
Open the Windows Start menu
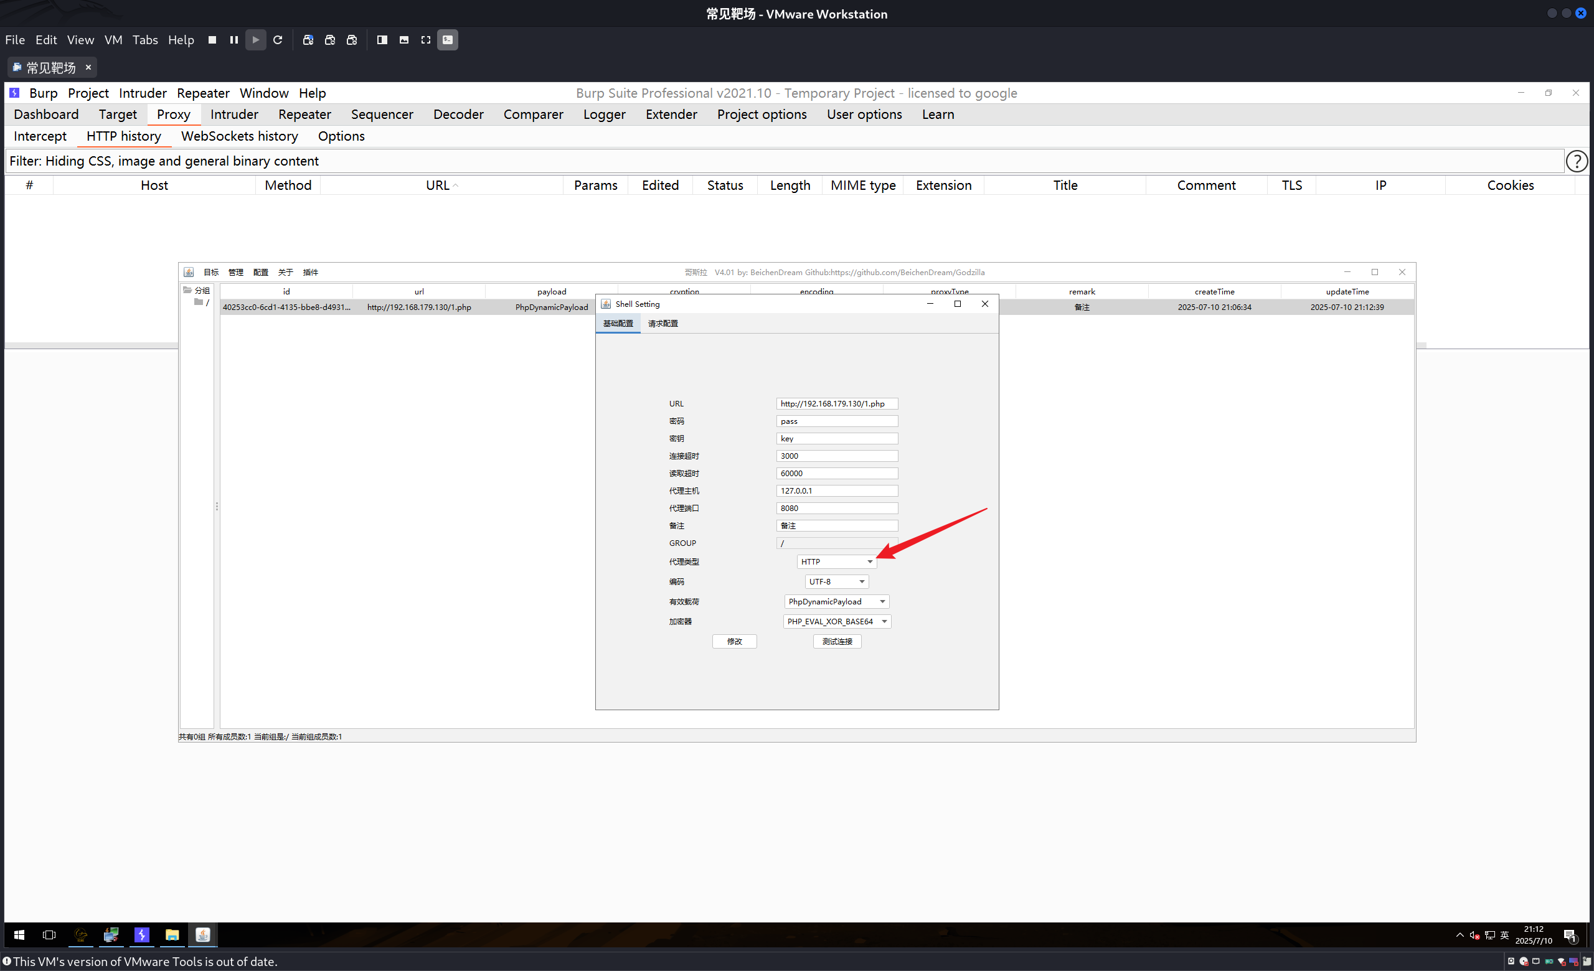tap(19, 935)
